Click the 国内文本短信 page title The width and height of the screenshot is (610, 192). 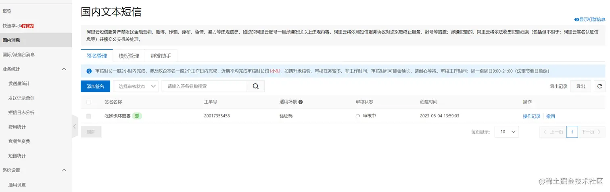tap(111, 12)
